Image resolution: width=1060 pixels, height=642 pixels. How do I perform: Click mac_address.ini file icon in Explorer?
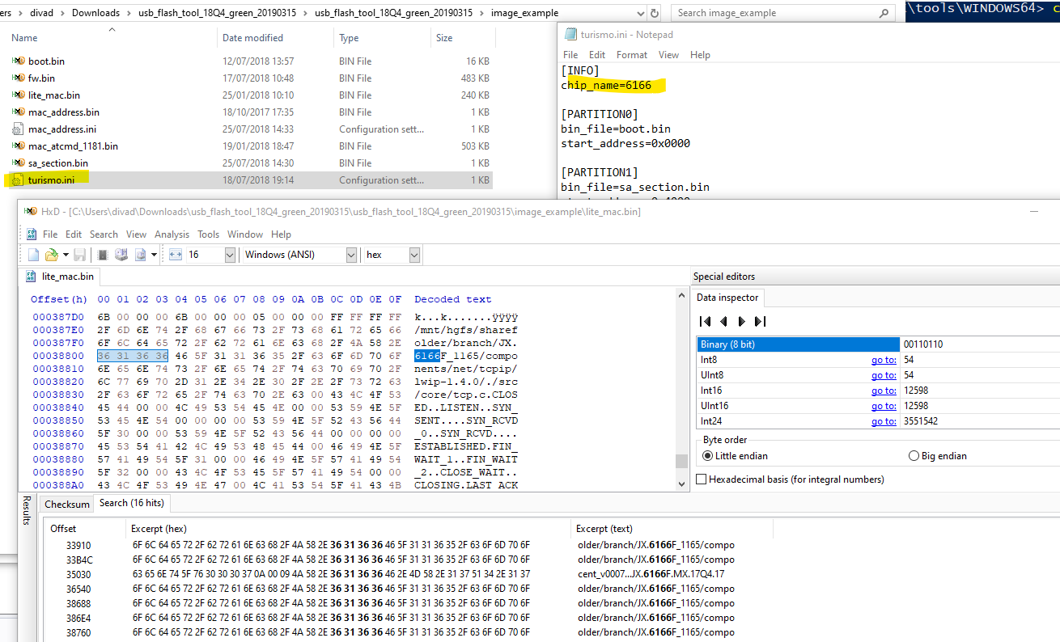19,129
